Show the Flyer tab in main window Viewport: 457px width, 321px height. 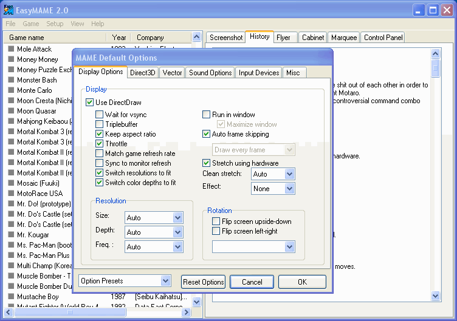click(x=285, y=38)
